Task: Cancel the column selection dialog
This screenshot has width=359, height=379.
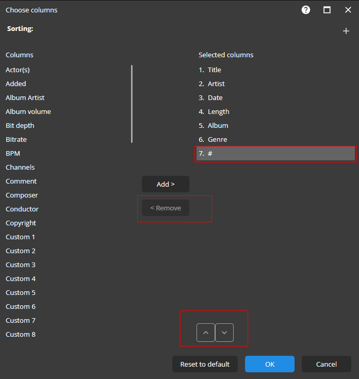Action: point(327,364)
